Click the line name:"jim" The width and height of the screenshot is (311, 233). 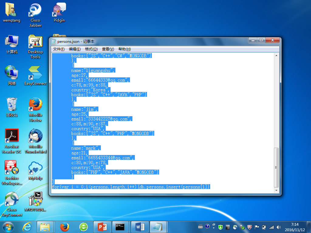(85, 109)
